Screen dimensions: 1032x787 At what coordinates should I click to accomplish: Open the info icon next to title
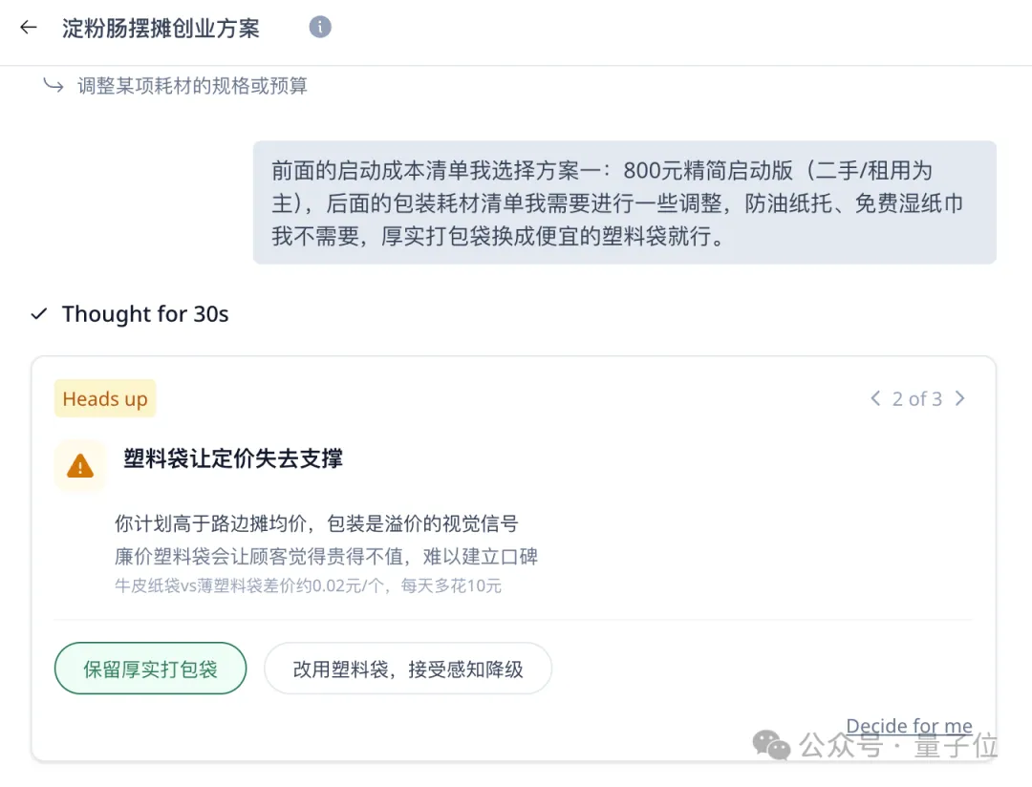pos(320,27)
